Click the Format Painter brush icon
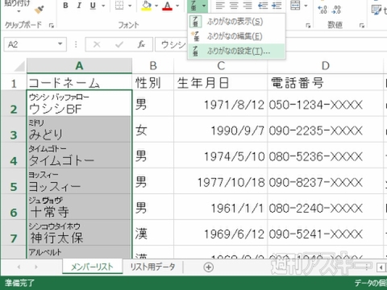The height and width of the screenshot is (290, 387). coord(40,9)
